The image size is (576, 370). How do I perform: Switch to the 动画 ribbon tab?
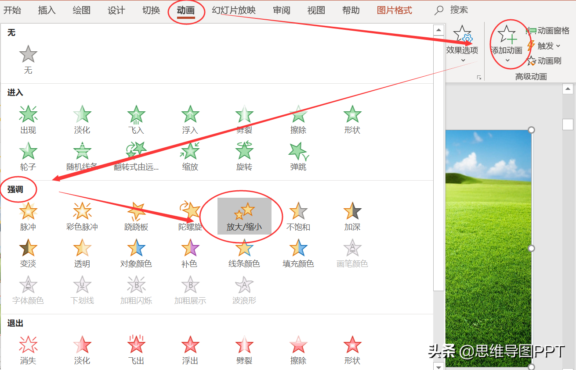tap(186, 11)
